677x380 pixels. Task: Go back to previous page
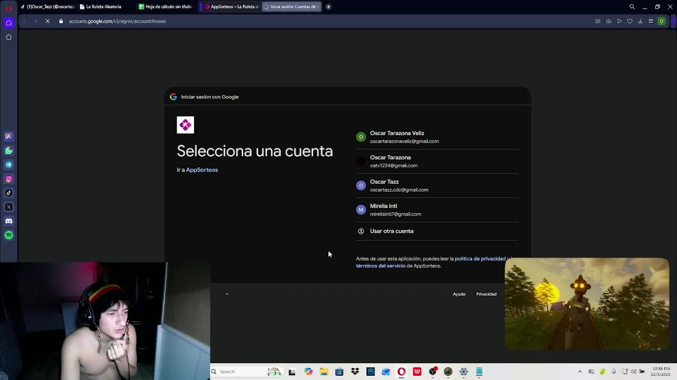pyautogui.click(x=24, y=21)
